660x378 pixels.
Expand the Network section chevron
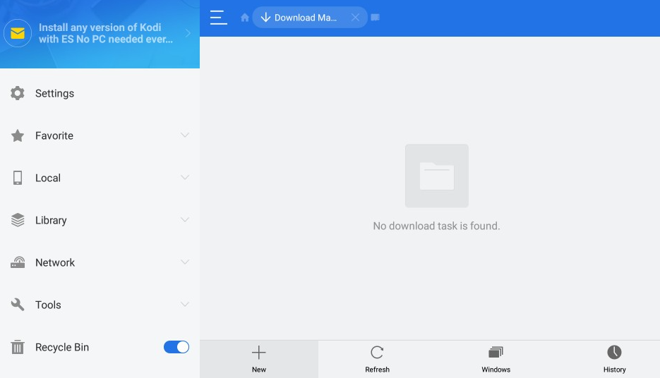coord(185,262)
